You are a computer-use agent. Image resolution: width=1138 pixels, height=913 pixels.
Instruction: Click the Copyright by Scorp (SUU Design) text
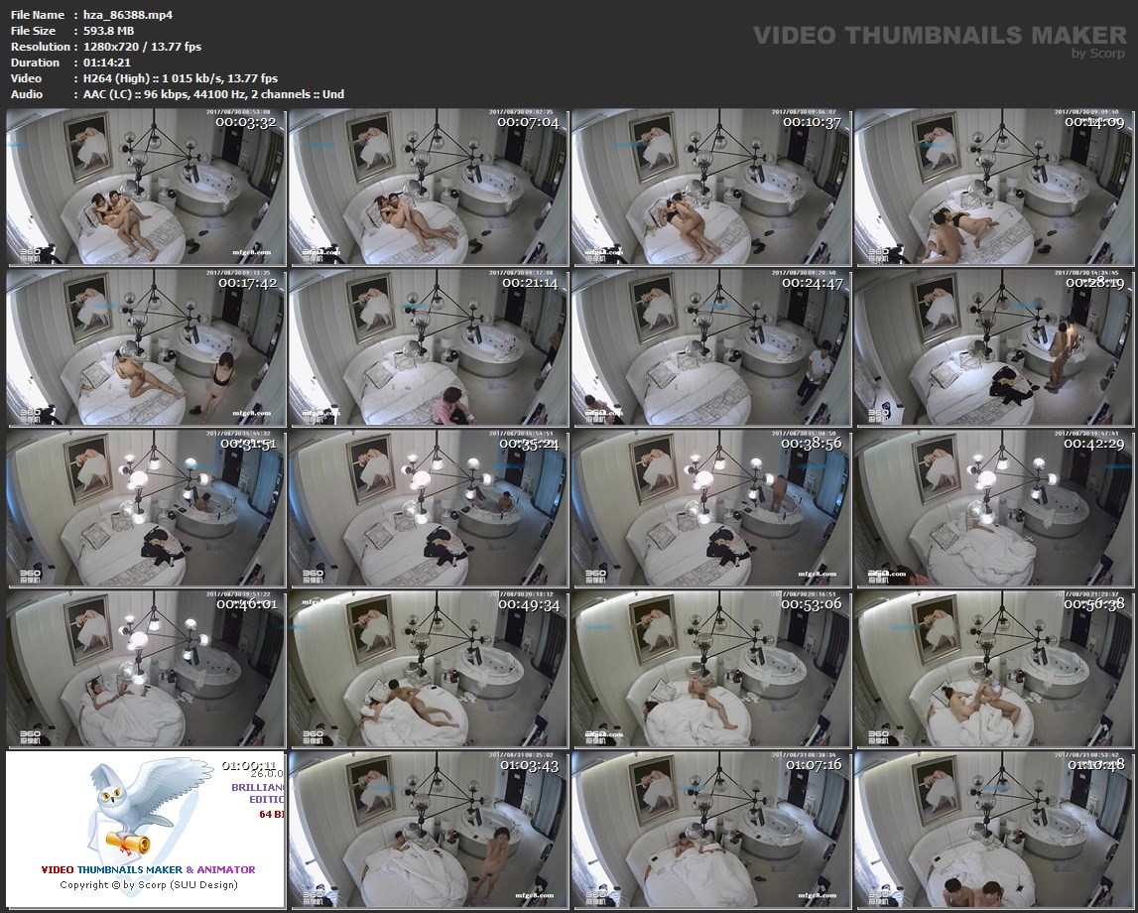(149, 884)
